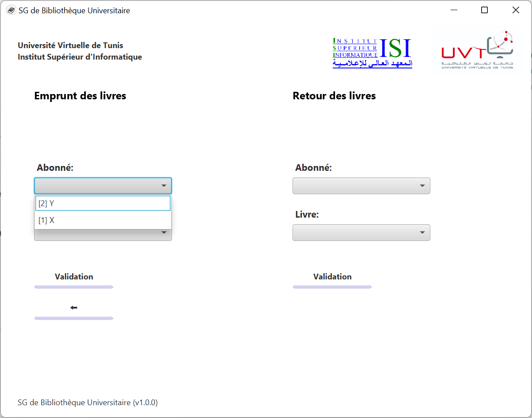Choose "[1] X" in the open dropdown
Viewport: 532px width, 418px height.
tap(103, 220)
